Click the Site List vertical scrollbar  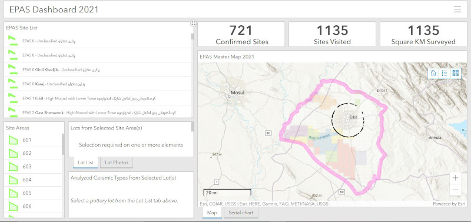tap(193, 37)
